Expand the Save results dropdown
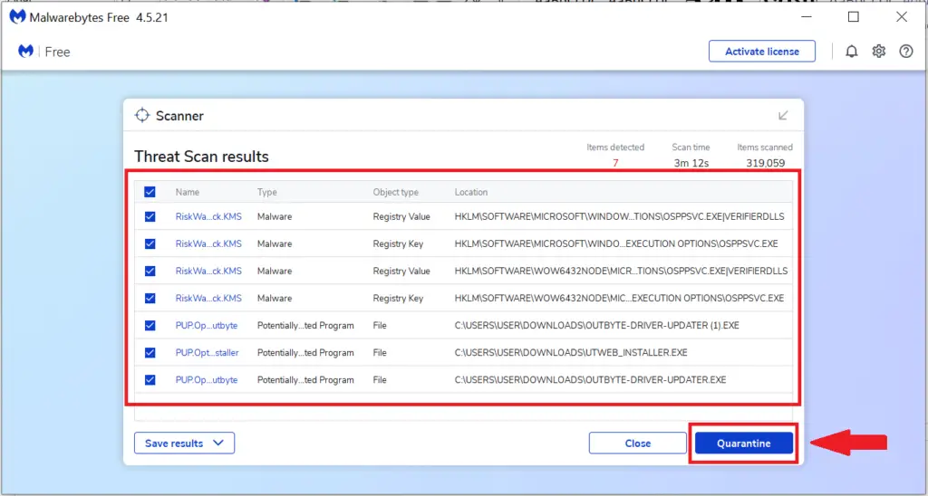928x496 pixels. pos(185,444)
